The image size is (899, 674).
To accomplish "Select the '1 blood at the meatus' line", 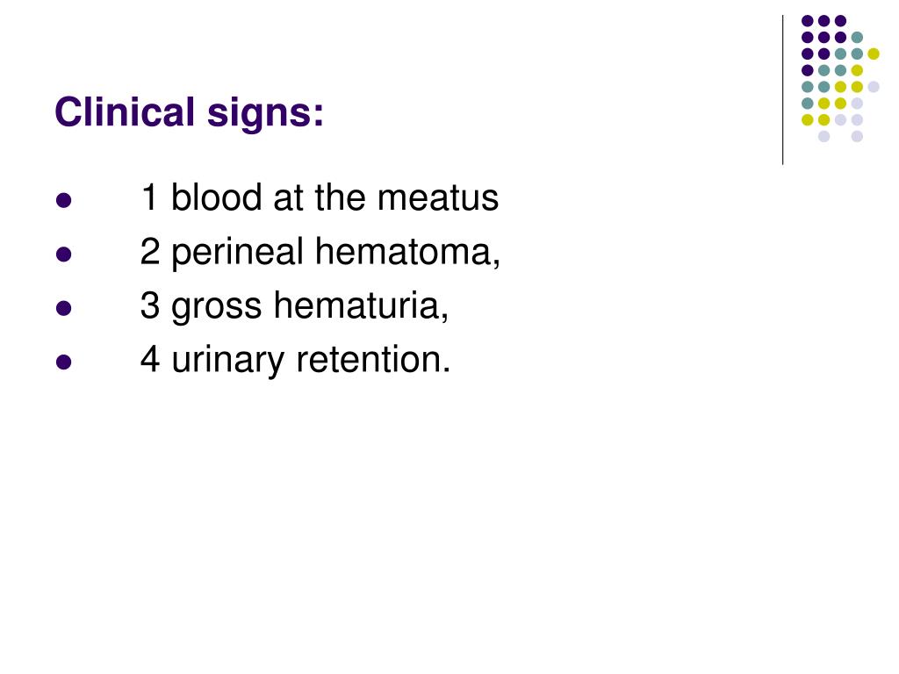I will click(320, 198).
